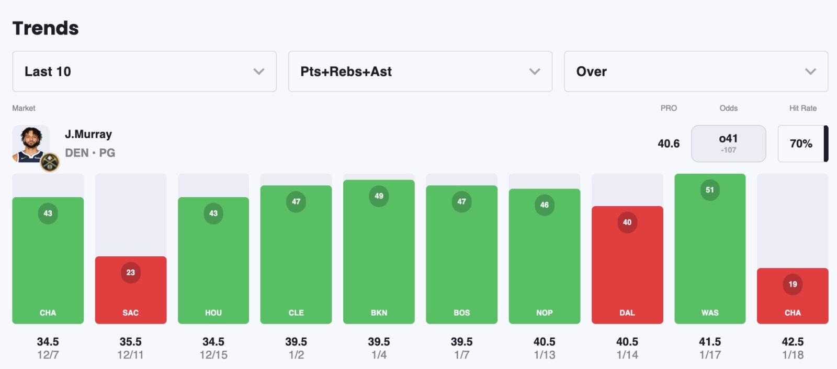Click the red 23 badge on SAC bar
This screenshot has width=837, height=369.
(x=131, y=272)
